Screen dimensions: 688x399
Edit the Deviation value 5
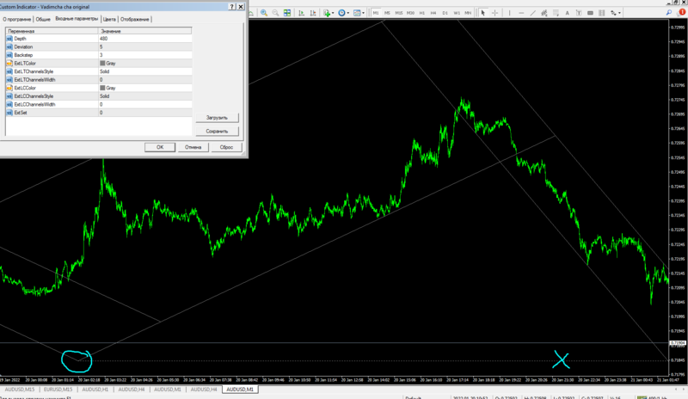click(x=144, y=47)
